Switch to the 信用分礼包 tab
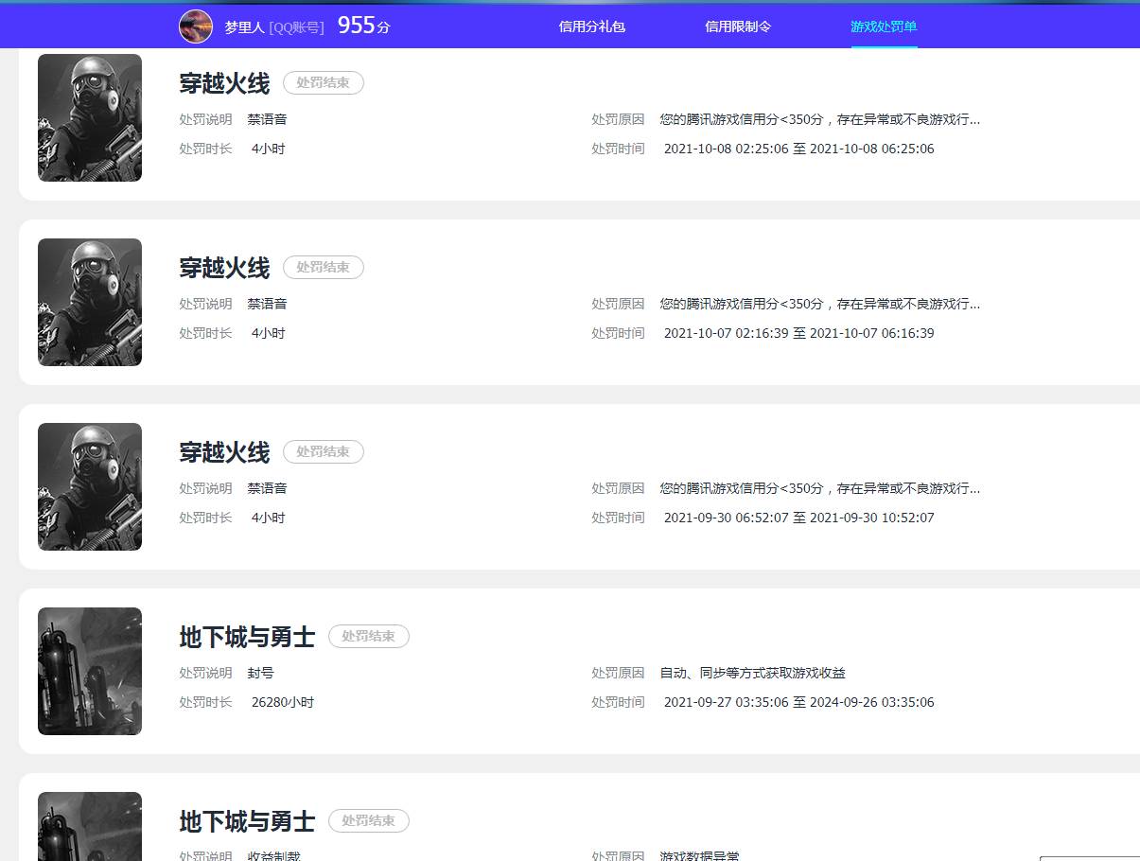Image resolution: width=1140 pixels, height=861 pixels. (591, 26)
